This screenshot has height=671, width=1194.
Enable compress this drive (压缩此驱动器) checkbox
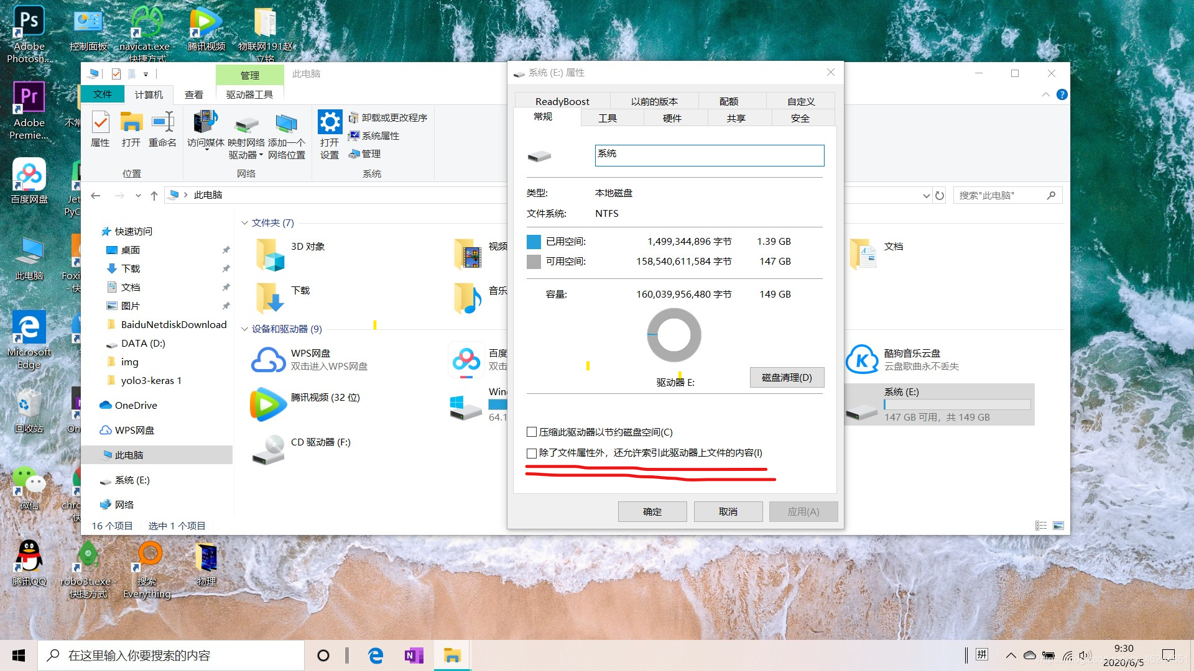click(532, 432)
